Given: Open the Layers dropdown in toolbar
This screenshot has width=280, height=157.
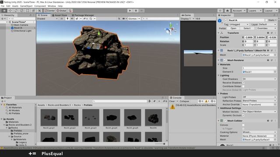Looking at the screenshot, I should (255, 10).
